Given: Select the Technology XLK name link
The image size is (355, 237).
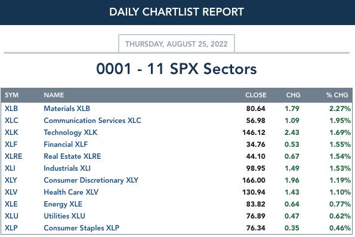Looking at the screenshot, I should click(70, 133).
